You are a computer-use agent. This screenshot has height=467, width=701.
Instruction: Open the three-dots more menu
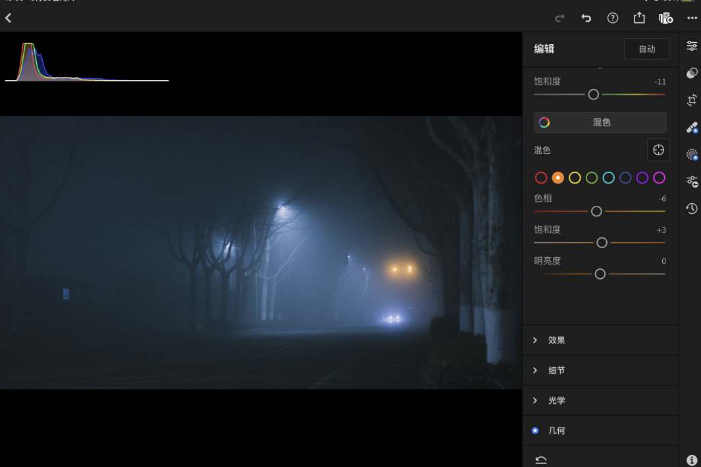coord(692,18)
